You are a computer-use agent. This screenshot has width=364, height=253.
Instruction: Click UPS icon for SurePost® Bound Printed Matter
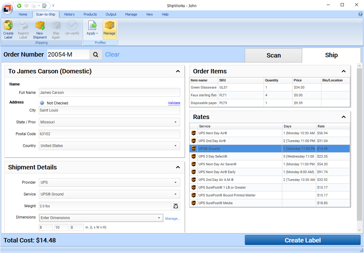point(193,195)
